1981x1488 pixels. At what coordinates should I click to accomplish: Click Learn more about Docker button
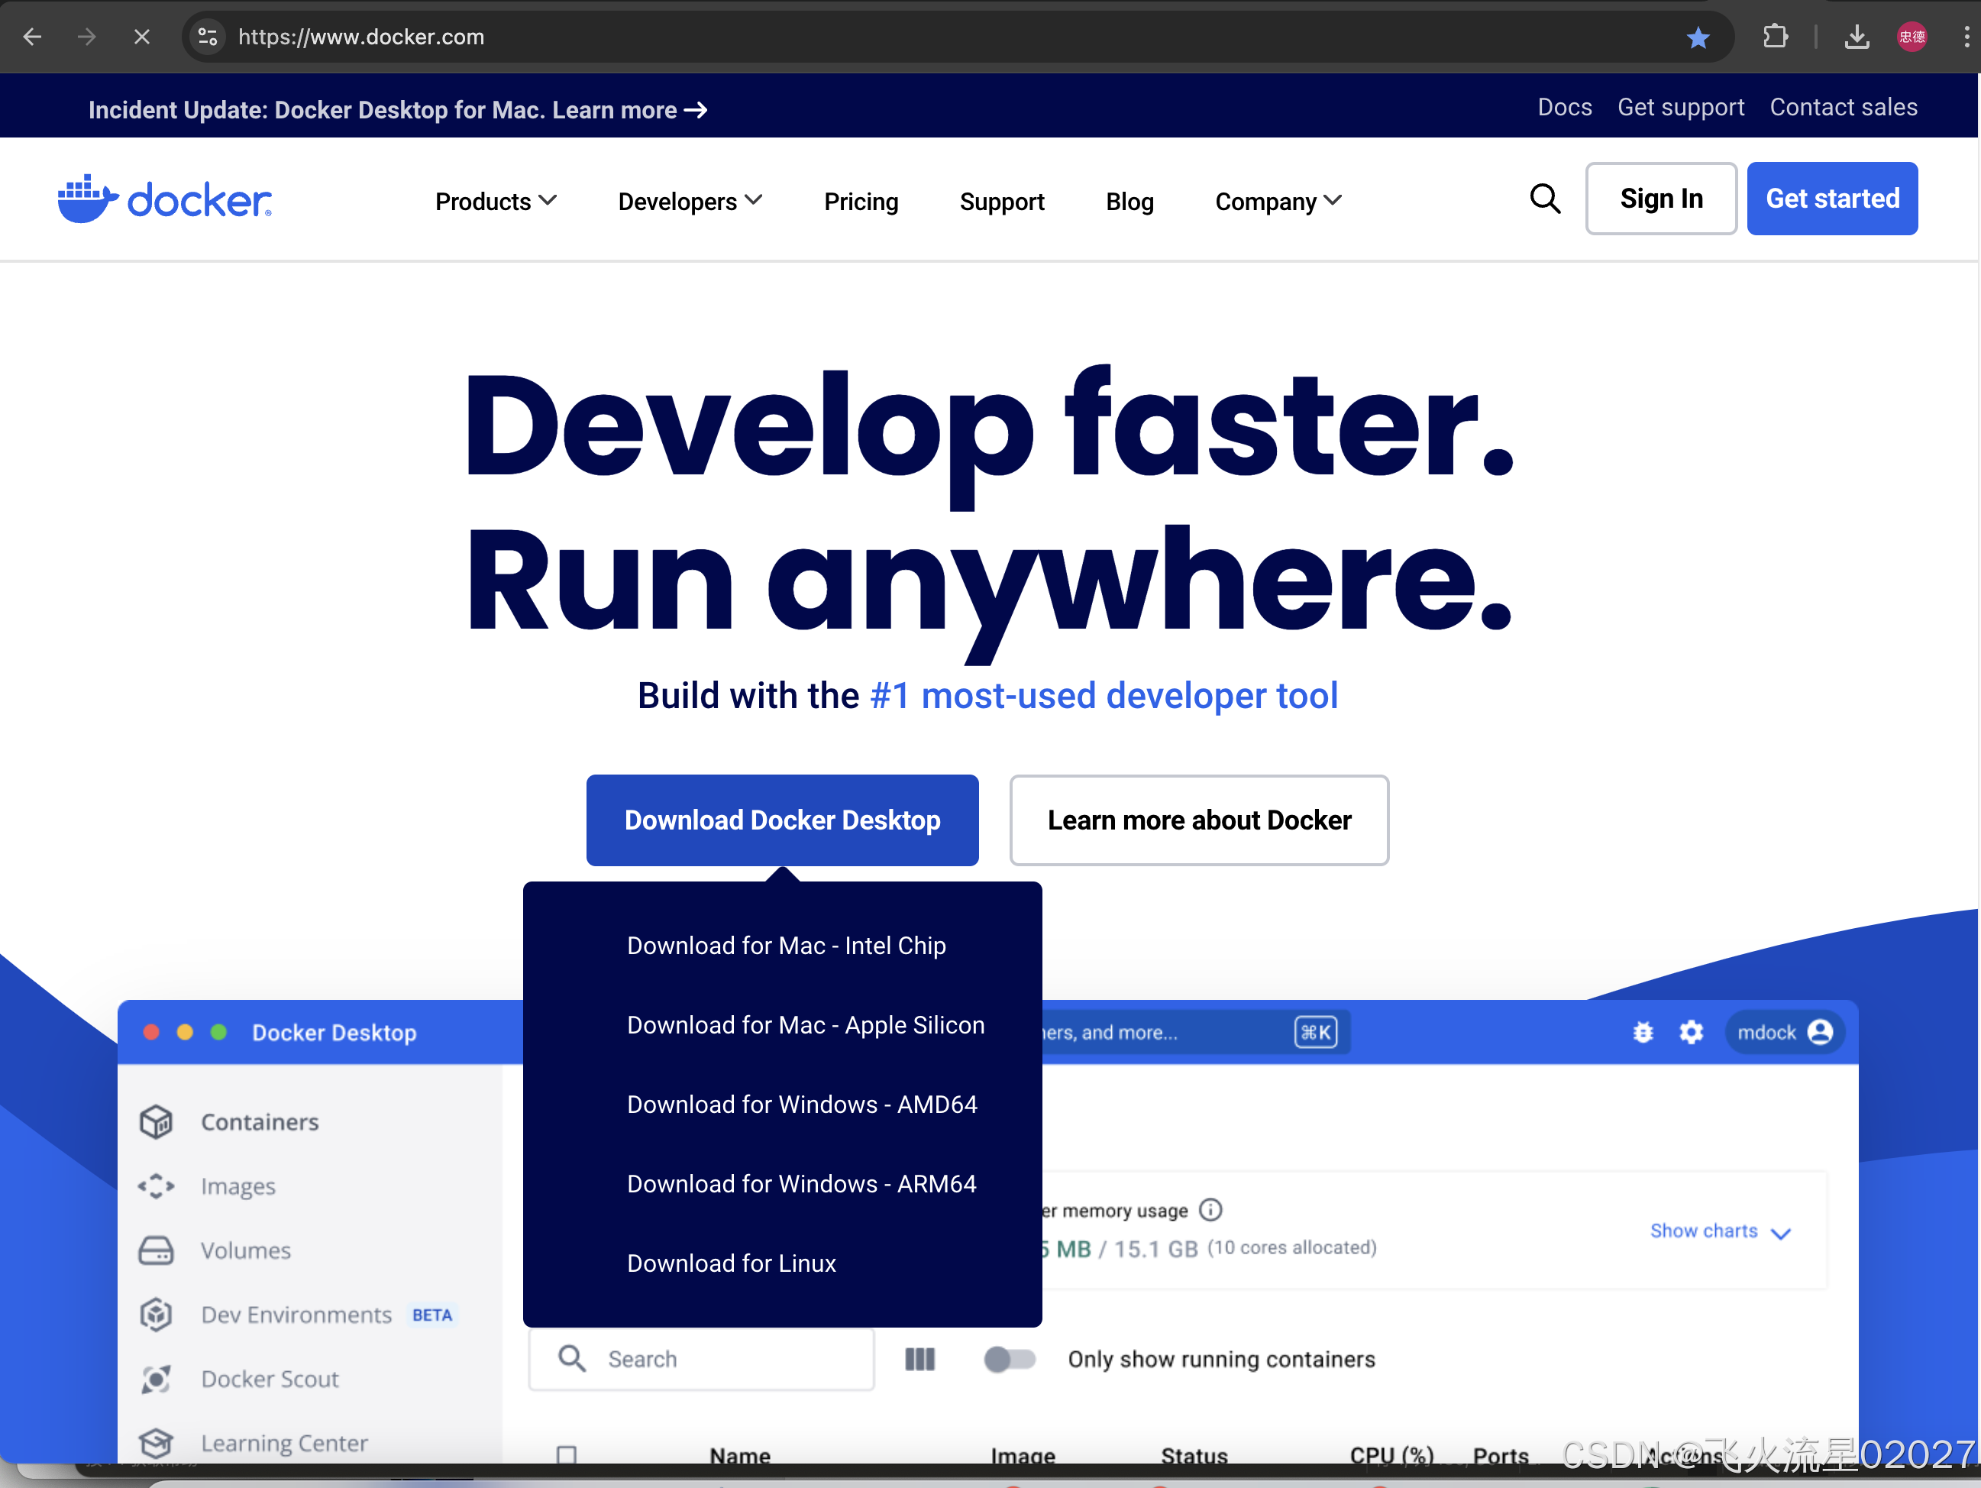[x=1198, y=820]
